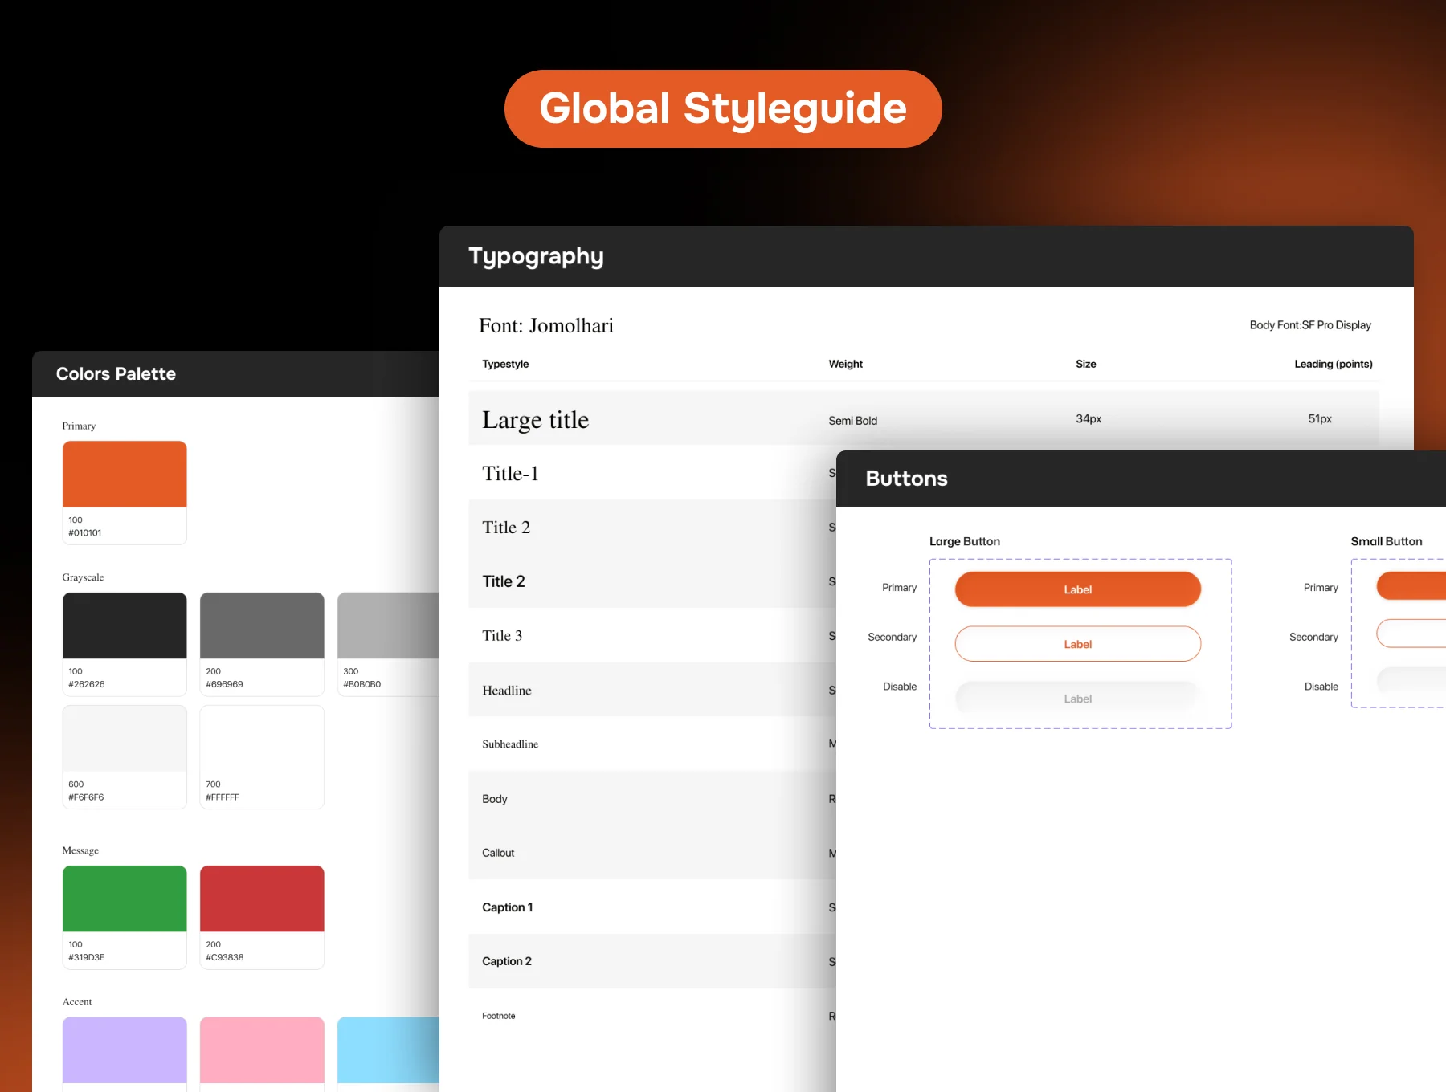Image resolution: width=1446 pixels, height=1092 pixels.
Task: Click the Global Styleguide orange banner
Action: (723, 108)
